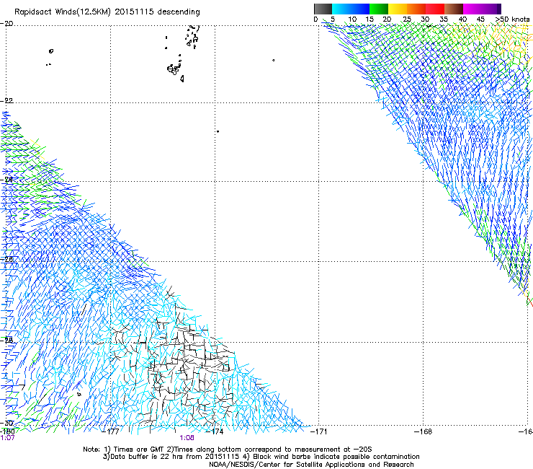Click the 'Rapidscat Winds(12.5KM)' title text
533x469 pixels.
pyautogui.click(x=63, y=12)
